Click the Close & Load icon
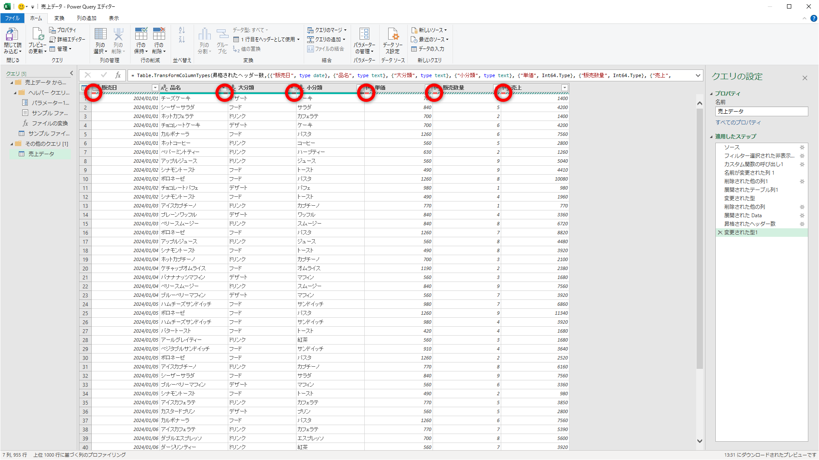The width and height of the screenshot is (819, 460). pyautogui.click(x=12, y=35)
